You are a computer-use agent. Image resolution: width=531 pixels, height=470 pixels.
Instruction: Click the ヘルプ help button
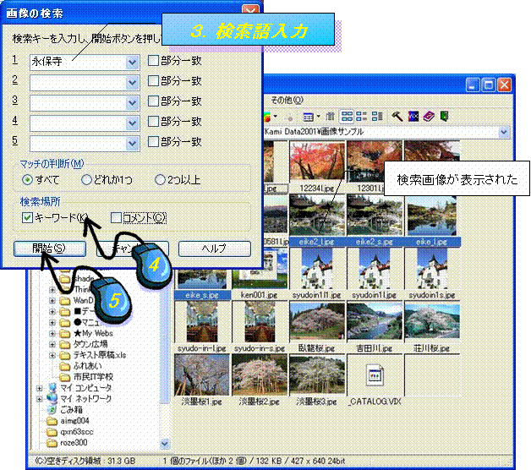coord(214,249)
